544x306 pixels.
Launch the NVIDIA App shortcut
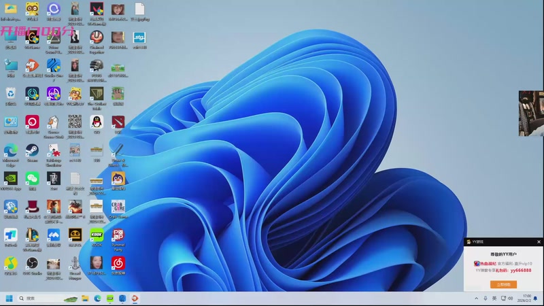[11, 179]
